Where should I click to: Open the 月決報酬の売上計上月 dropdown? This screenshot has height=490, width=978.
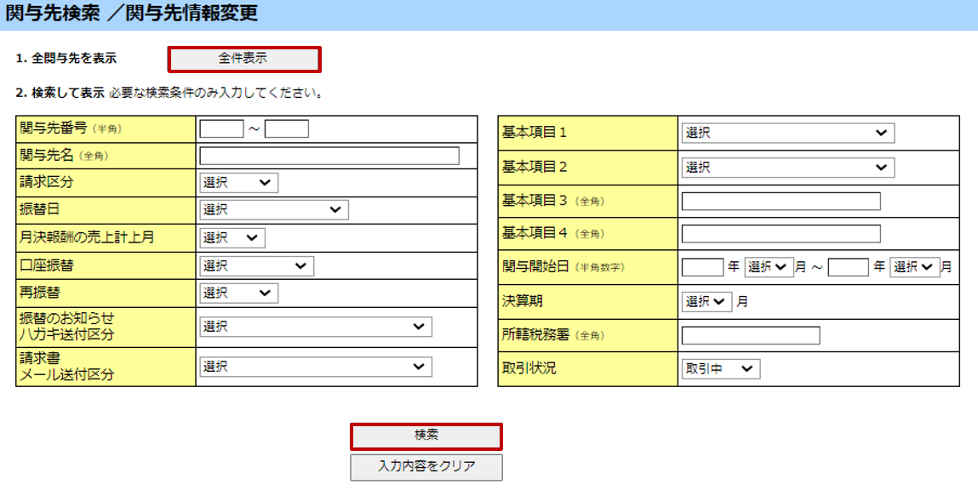232,238
